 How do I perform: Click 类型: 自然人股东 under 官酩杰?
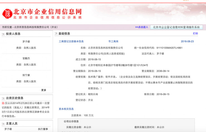(26, 65)
